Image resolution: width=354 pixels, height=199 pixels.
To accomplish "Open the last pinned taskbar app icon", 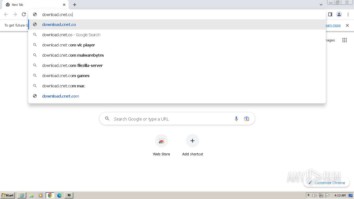I will (x=69, y=195).
